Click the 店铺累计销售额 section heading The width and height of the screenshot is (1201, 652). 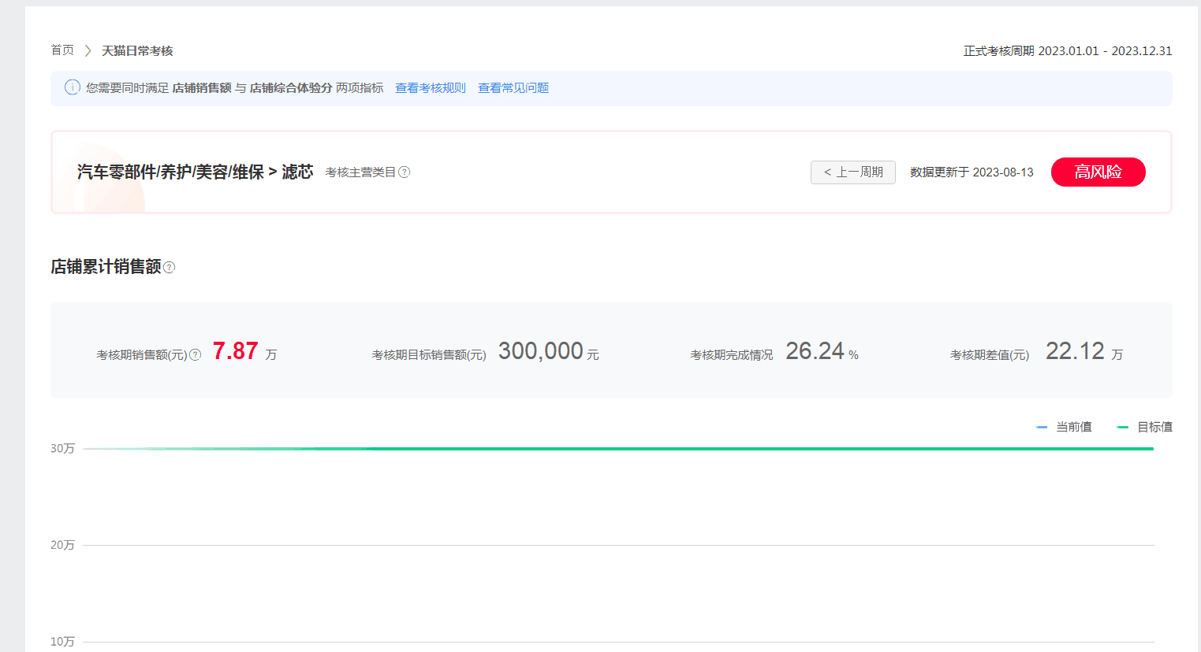pos(106,267)
